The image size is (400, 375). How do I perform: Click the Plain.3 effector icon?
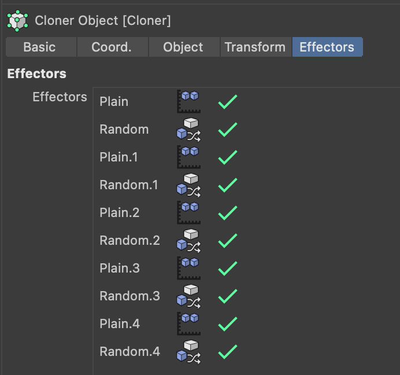(x=188, y=268)
